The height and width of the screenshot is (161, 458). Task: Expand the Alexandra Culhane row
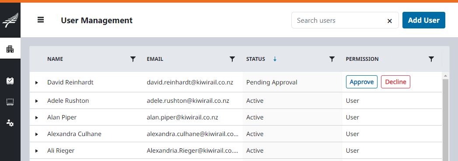pos(37,134)
